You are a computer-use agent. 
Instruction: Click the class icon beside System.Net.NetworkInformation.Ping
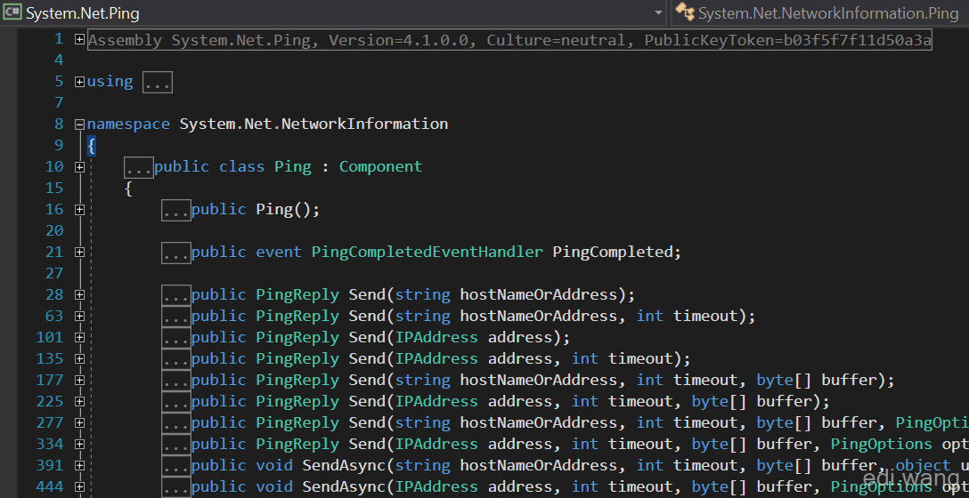pos(684,12)
